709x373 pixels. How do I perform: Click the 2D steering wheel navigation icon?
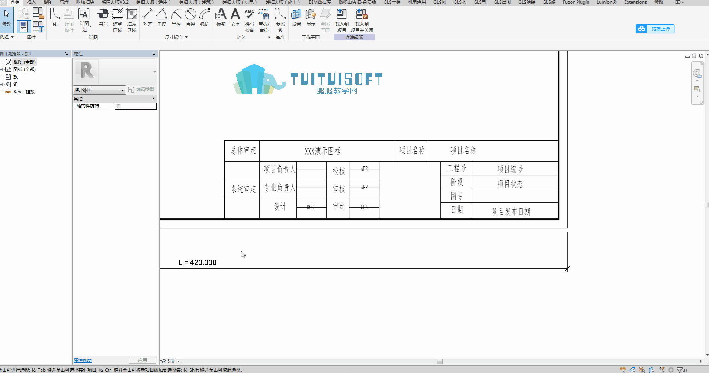pyautogui.click(x=697, y=74)
